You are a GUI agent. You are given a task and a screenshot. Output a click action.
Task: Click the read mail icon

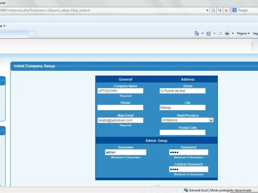(220, 33)
